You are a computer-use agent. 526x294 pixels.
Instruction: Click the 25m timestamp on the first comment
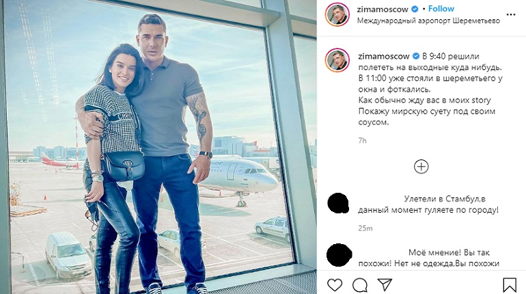(365, 228)
